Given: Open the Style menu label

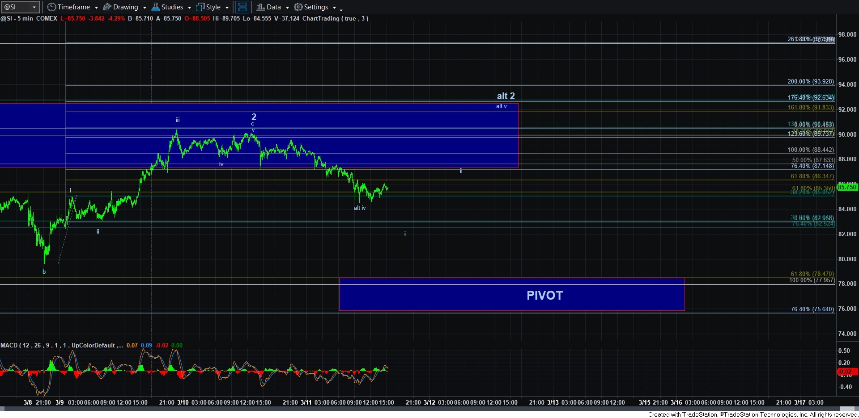Looking at the screenshot, I should (213, 7).
